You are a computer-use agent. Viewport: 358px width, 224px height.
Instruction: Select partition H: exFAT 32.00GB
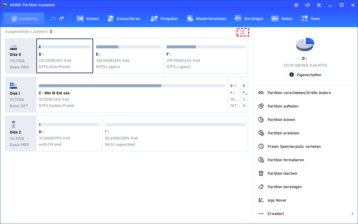click(69, 134)
